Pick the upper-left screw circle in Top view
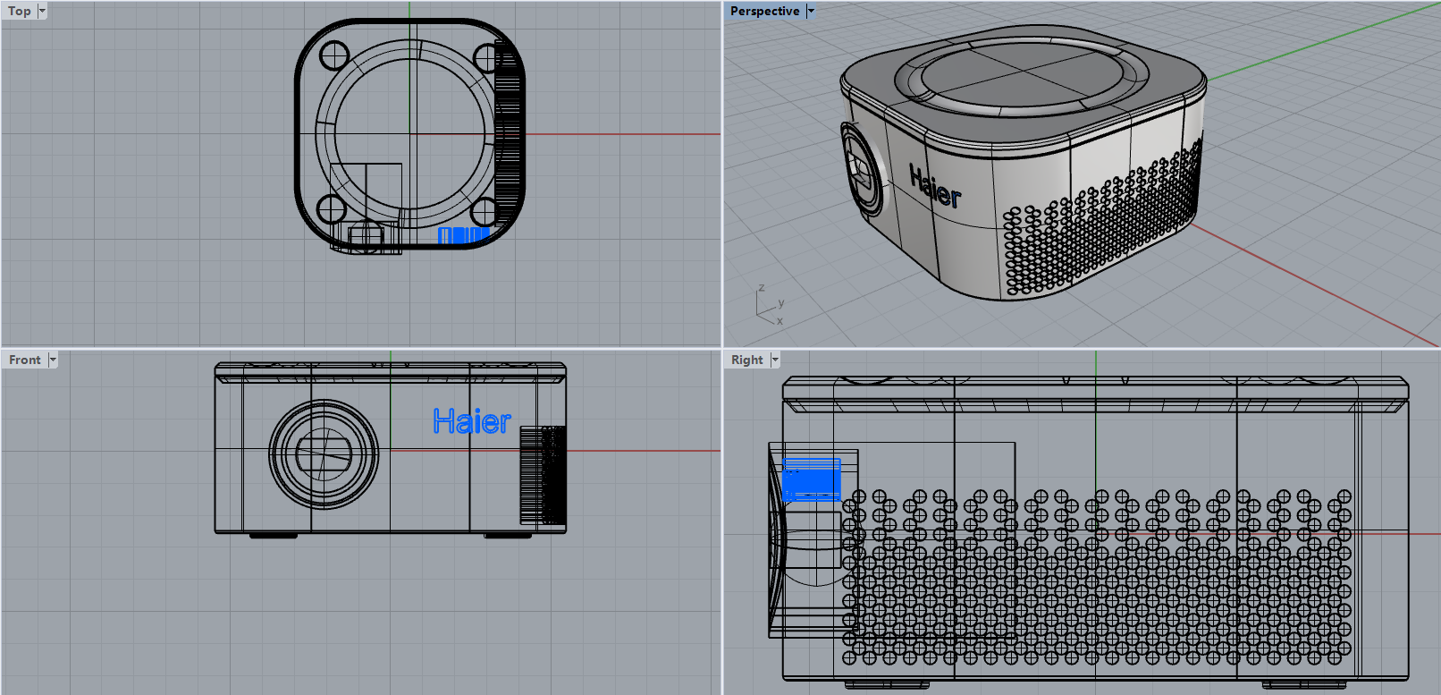The height and width of the screenshot is (695, 1441). pyautogui.click(x=333, y=55)
